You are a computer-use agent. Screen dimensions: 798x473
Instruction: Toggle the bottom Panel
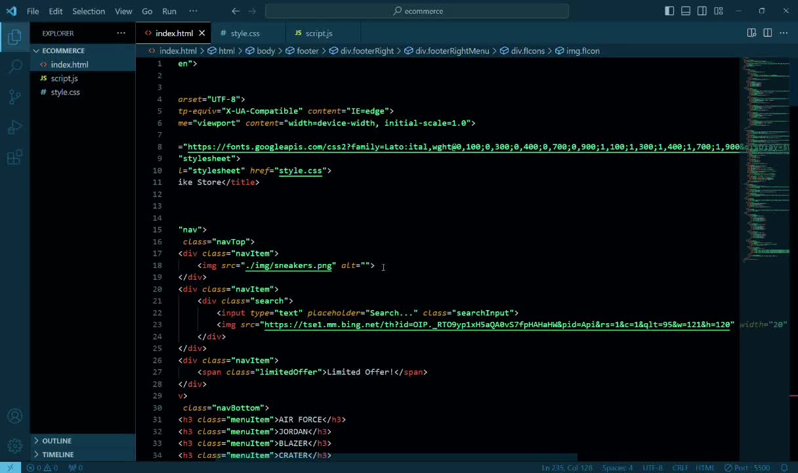pyautogui.click(x=686, y=11)
